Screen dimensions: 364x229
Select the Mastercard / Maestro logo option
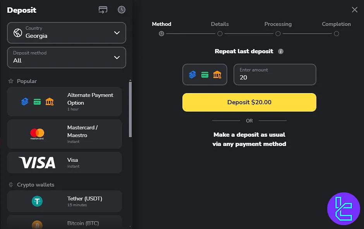click(37, 134)
